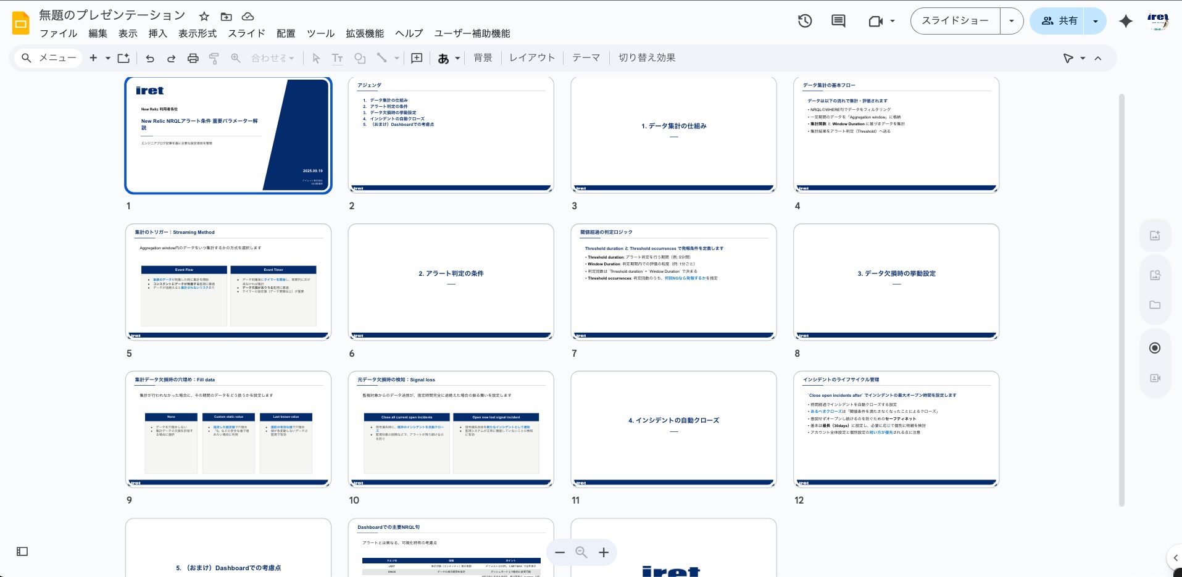Open the 表示形式 menu
The height and width of the screenshot is (577, 1182).
[198, 33]
